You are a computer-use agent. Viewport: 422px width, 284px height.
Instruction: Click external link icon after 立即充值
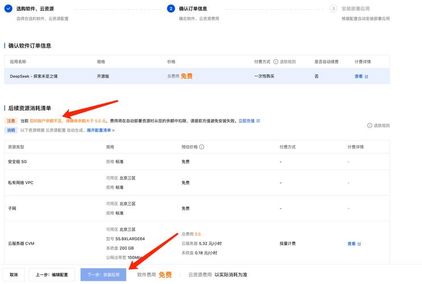coord(258,121)
